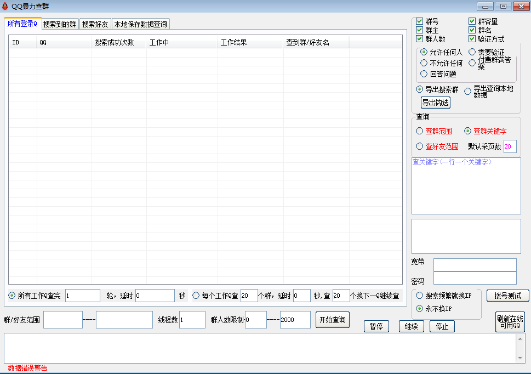The height and width of the screenshot is (374, 531).
Task: Click the delay seconds field after 轮，延时
Action: (x=155, y=296)
